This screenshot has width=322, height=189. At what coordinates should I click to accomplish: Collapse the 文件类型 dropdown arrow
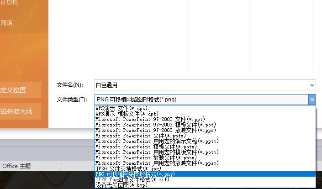pos(312,100)
